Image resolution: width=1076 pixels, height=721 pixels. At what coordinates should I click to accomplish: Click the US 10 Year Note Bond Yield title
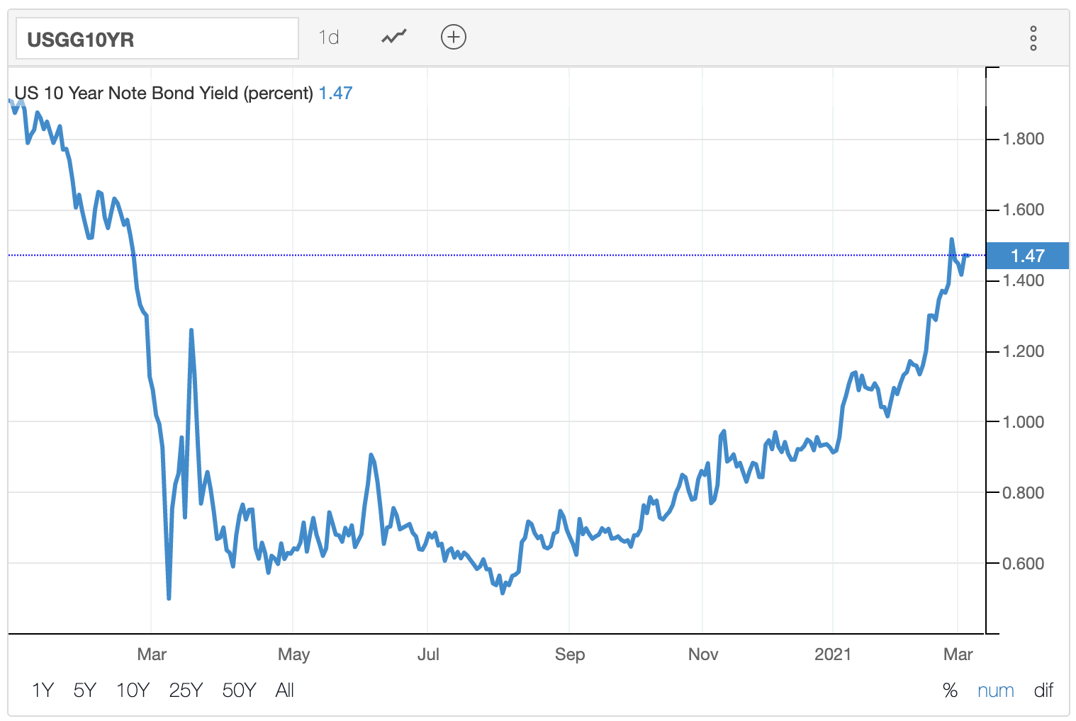click(163, 93)
